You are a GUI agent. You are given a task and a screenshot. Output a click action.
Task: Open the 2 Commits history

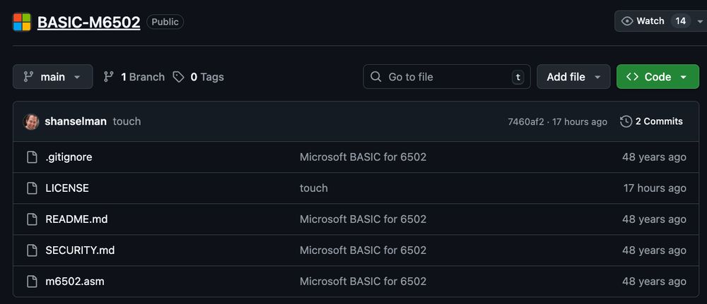tap(651, 121)
